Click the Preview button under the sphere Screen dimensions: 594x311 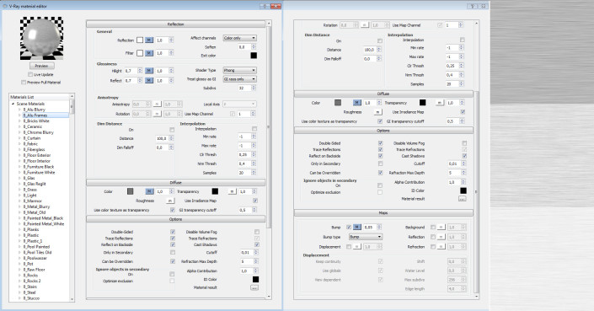[41, 66]
